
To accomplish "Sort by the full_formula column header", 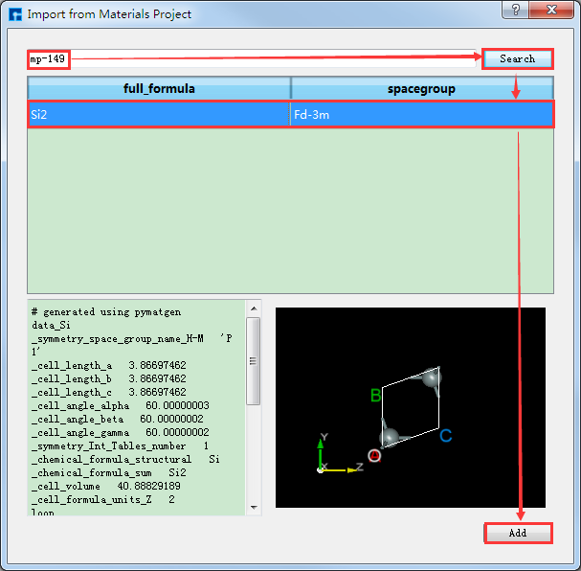I will (x=159, y=88).
